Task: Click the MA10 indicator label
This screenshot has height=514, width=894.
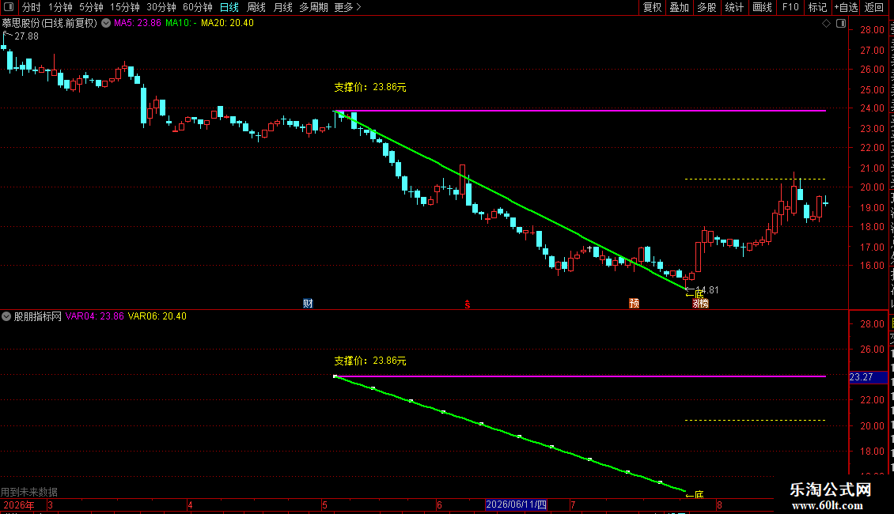Action: point(180,24)
